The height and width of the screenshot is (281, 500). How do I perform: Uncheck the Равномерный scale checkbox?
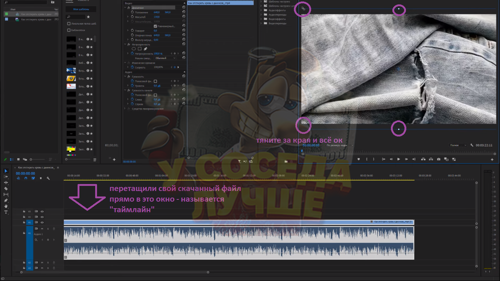[x=155, y=26]
